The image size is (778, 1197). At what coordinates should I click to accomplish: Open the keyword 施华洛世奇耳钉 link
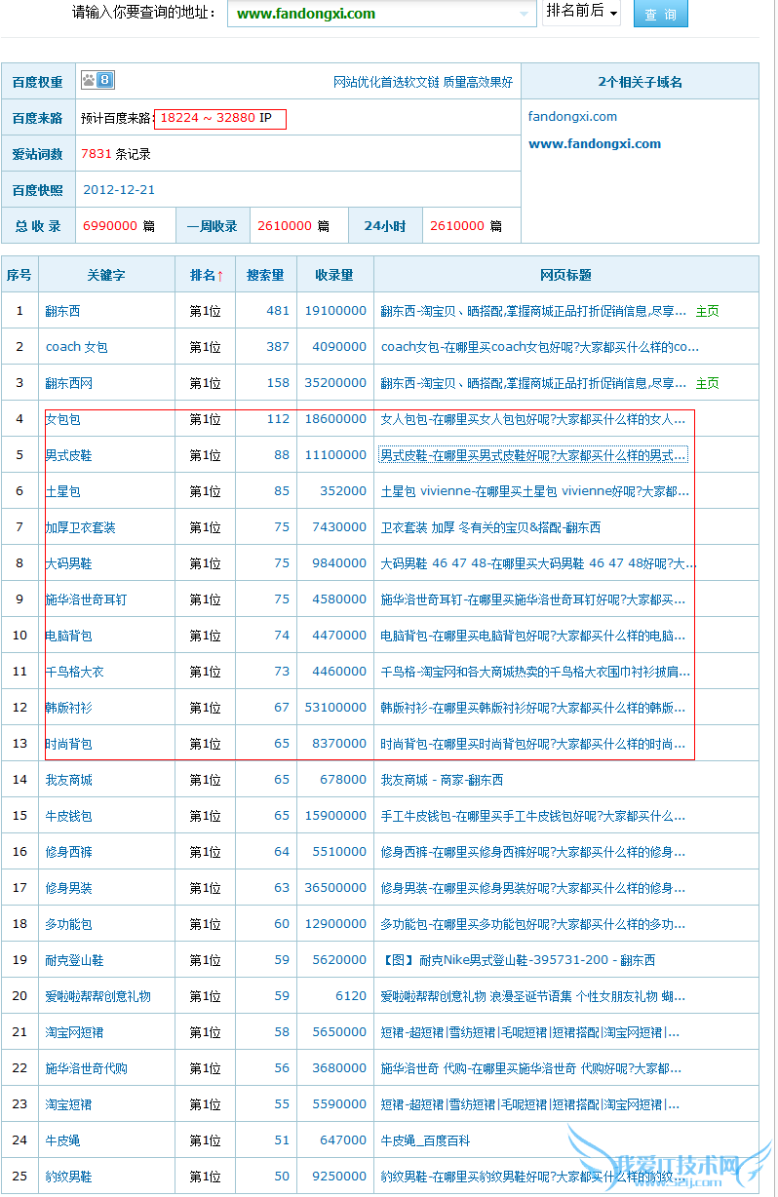[87, 600]
